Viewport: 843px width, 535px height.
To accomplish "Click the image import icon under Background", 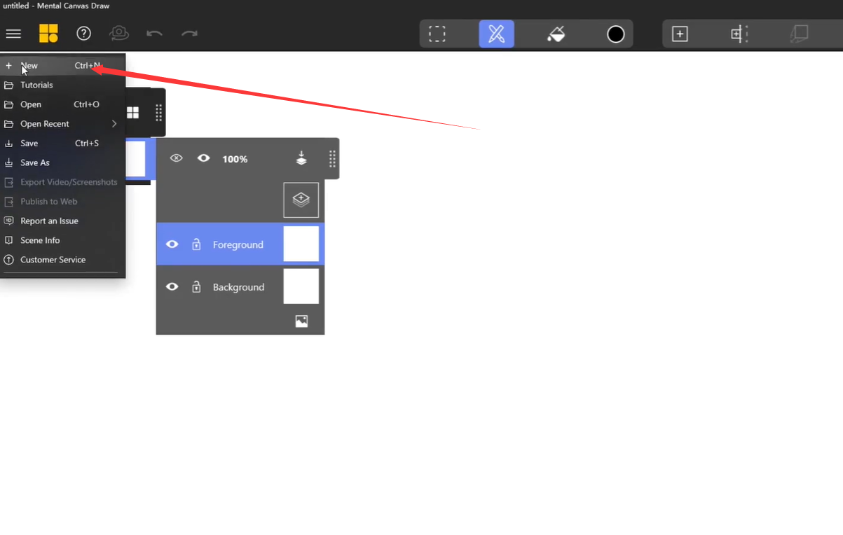I will [x=301, y=321].
